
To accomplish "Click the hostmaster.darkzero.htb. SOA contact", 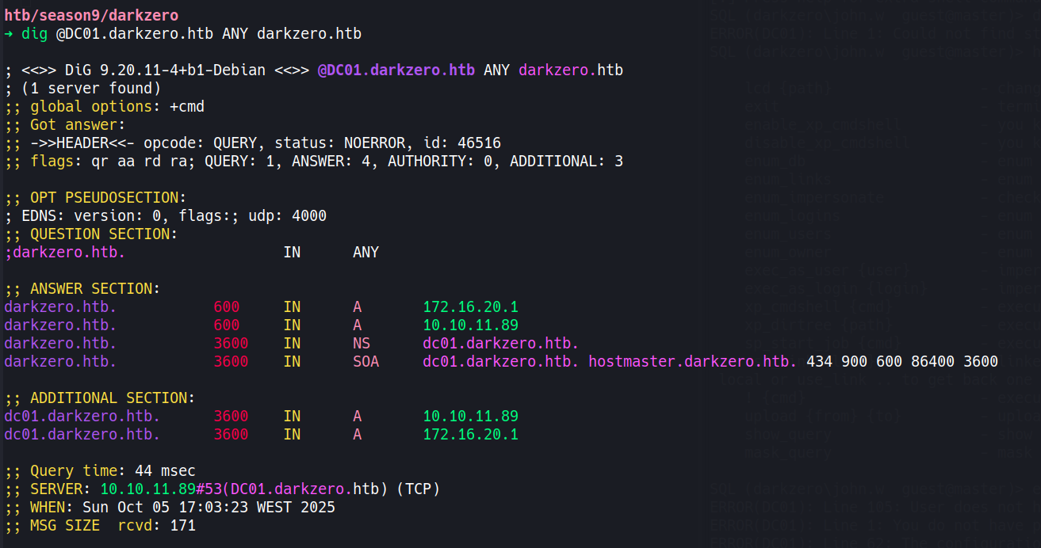I will pos(692,362).
